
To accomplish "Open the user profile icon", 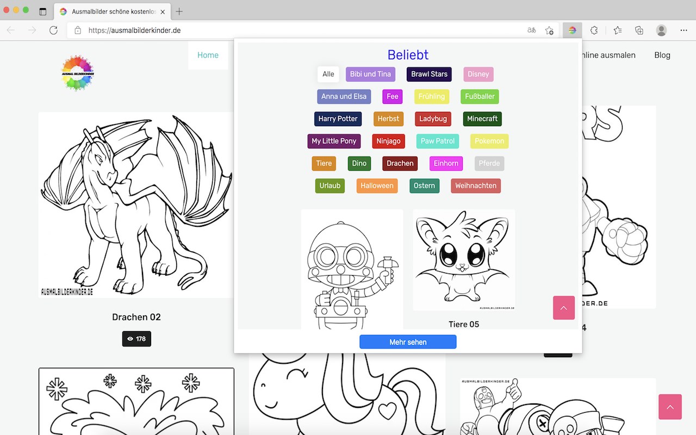I will pos(661,30).
